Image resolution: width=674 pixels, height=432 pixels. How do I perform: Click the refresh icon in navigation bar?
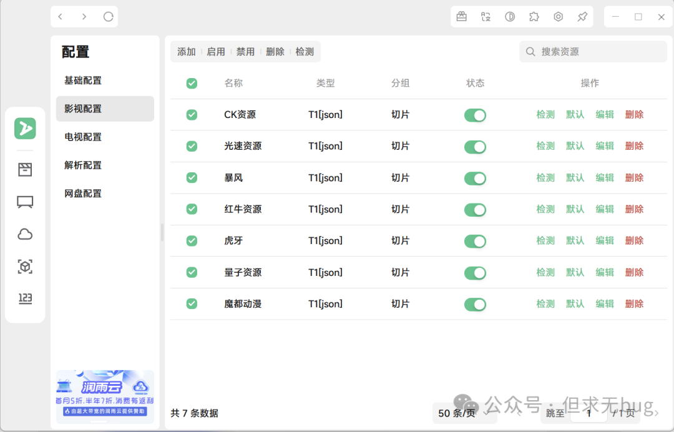[108, 17]
